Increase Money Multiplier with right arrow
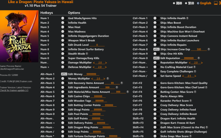 coord(104,79)
